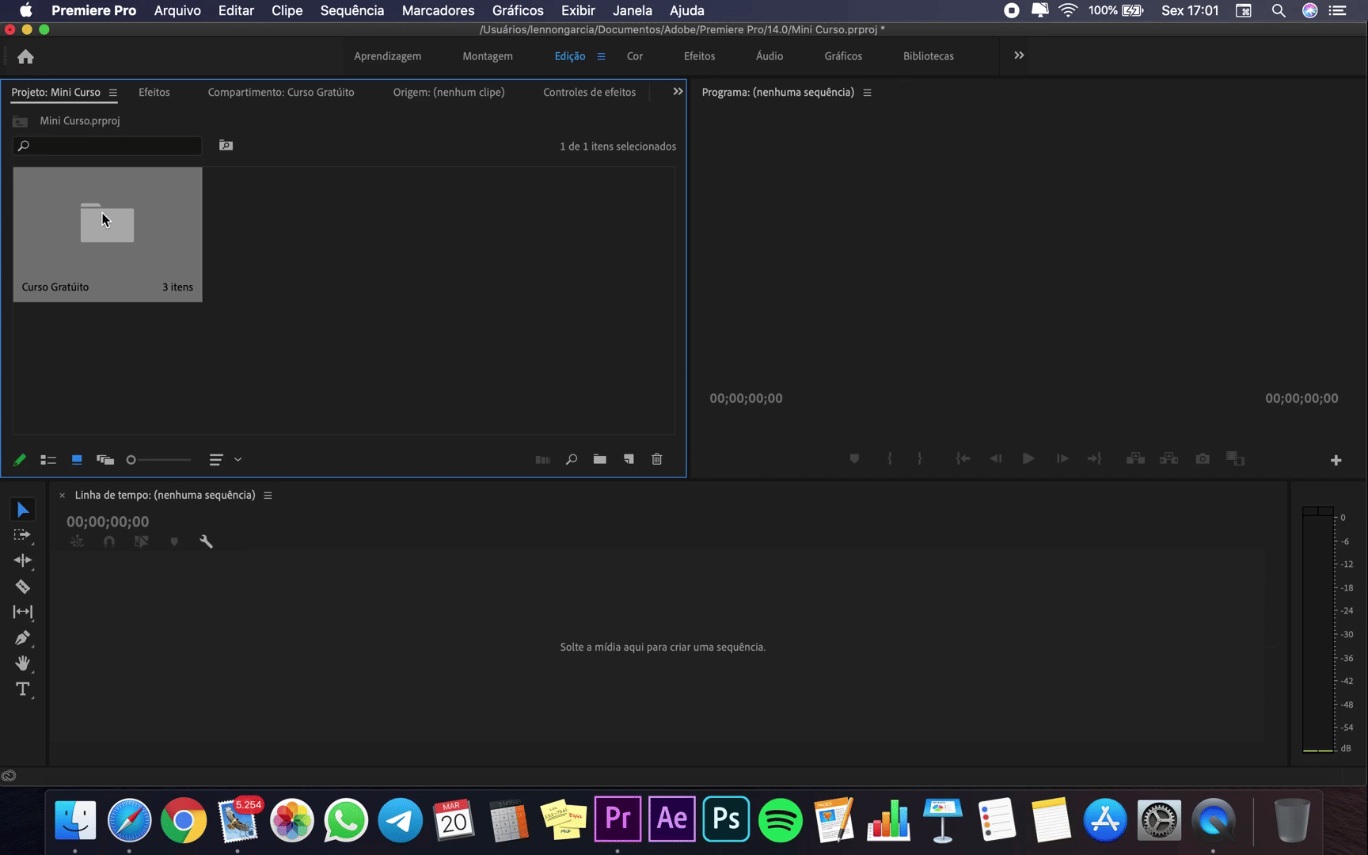This screenshot has width=1368, height=855.
Task: Toggle the green pencil read/write project lock
Action: click(20, 460)
